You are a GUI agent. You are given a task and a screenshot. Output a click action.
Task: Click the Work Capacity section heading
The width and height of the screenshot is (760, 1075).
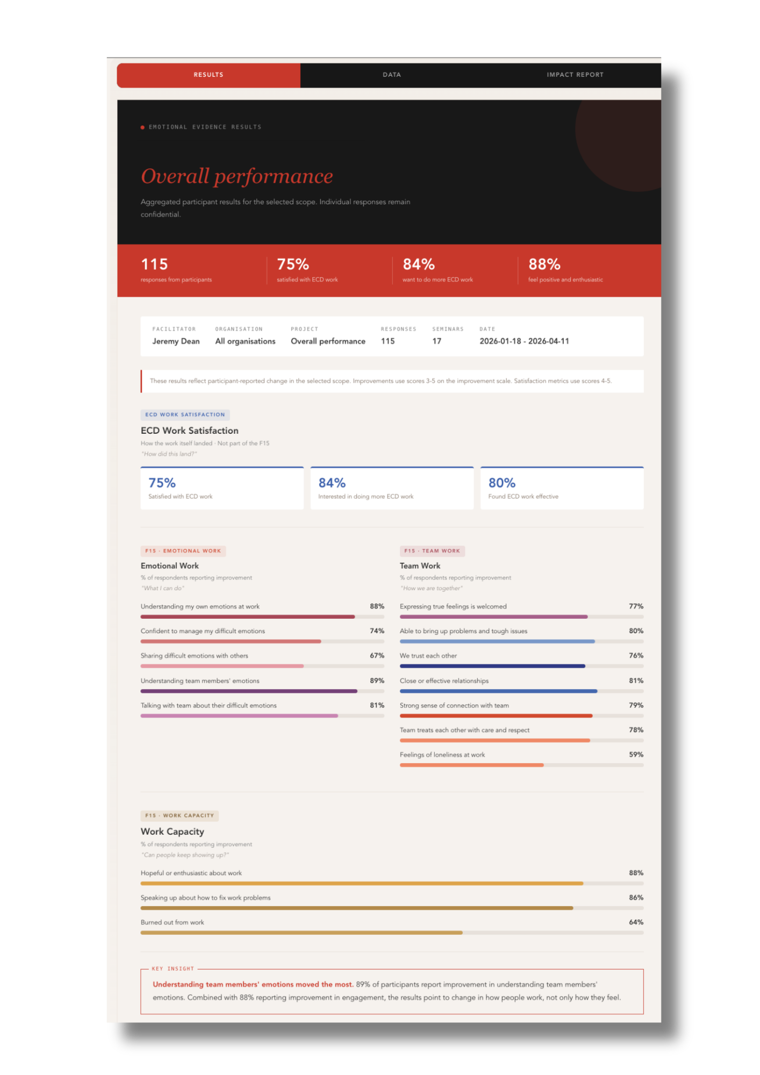(173, 832)
